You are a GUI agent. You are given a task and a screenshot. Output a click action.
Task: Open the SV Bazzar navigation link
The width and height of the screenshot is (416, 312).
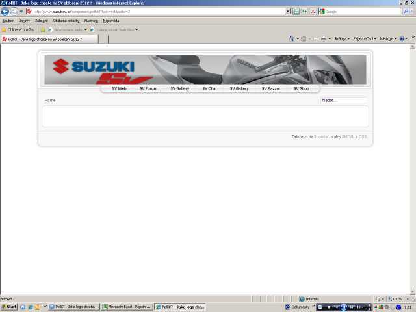pyautogui.click(x=270, y=88)
